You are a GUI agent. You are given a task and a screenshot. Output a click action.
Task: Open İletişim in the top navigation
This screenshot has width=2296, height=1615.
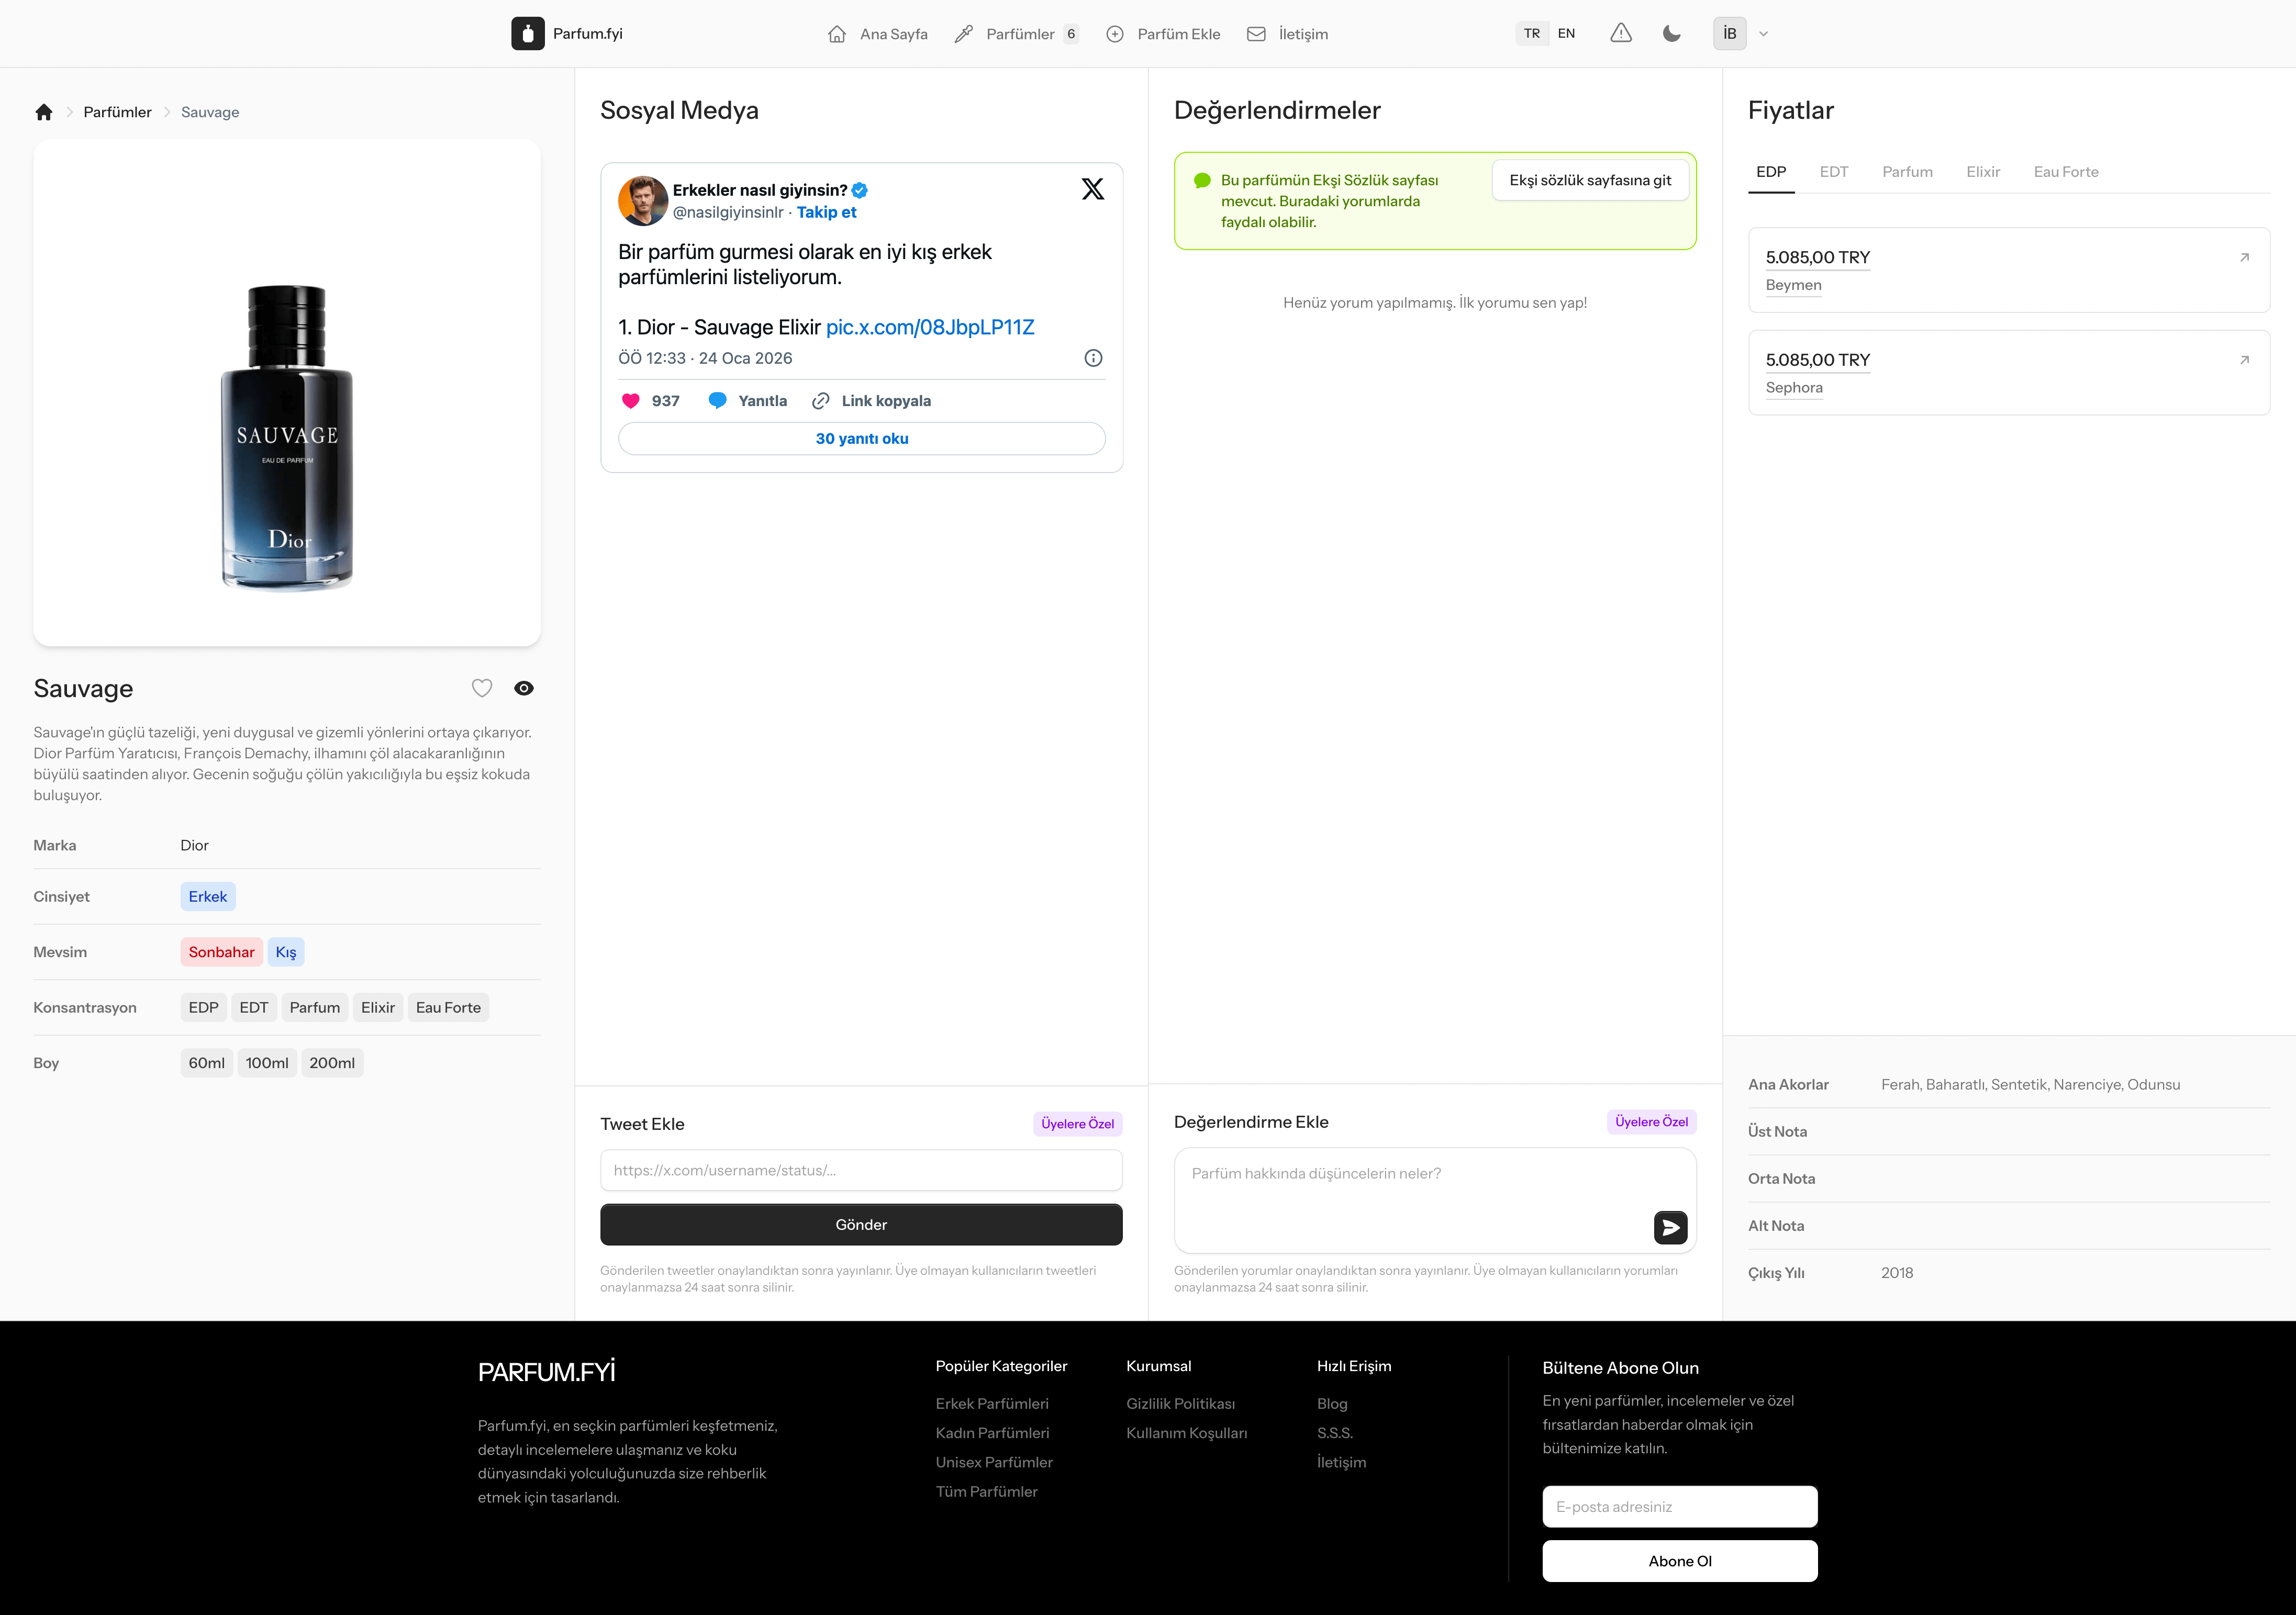pyautogui.click(x=1288, y=34)
